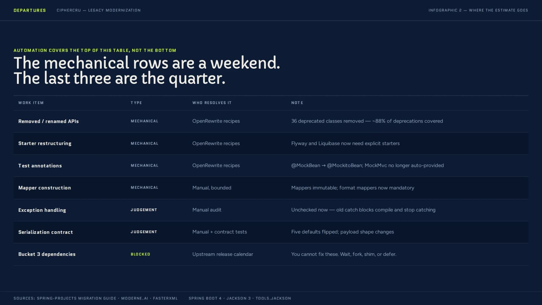Select the 'Removed / renamed APIs' row title
The image size is (542, 305).
[x=49, y=121]
